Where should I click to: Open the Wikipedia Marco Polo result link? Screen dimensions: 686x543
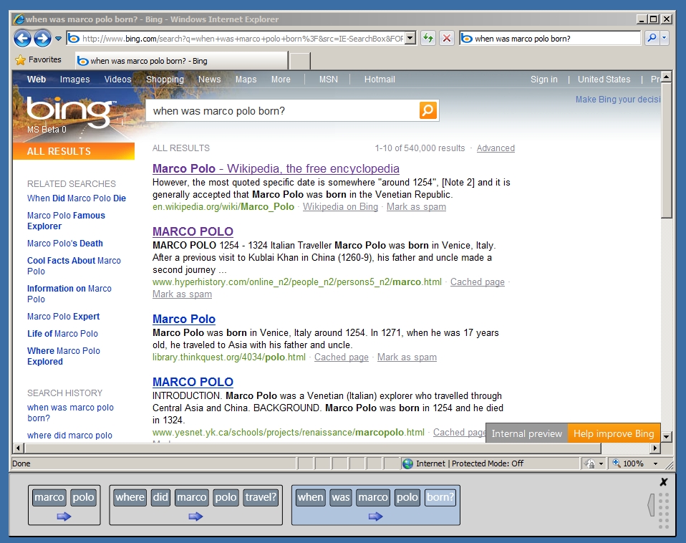tap(276, 169)
